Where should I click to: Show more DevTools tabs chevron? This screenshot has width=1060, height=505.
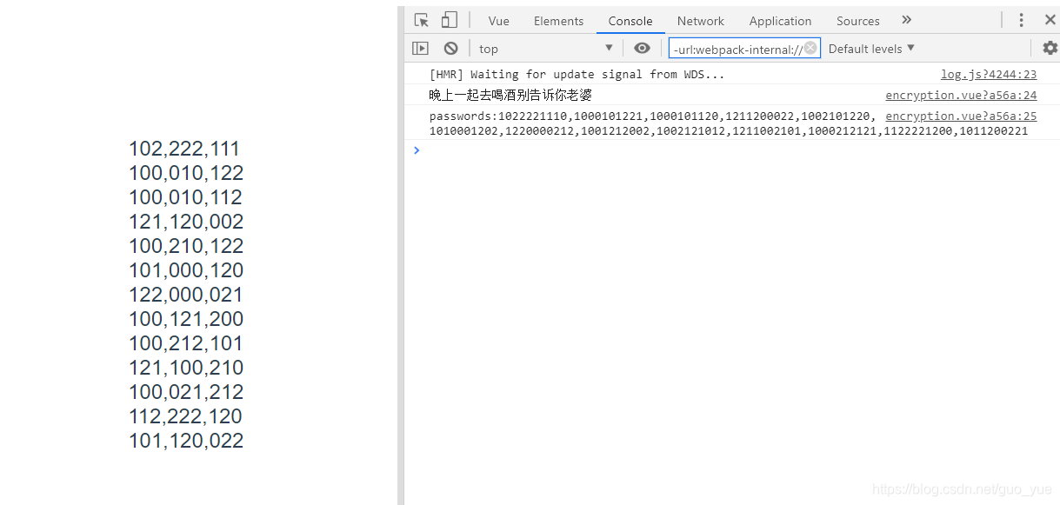[907, 20]
